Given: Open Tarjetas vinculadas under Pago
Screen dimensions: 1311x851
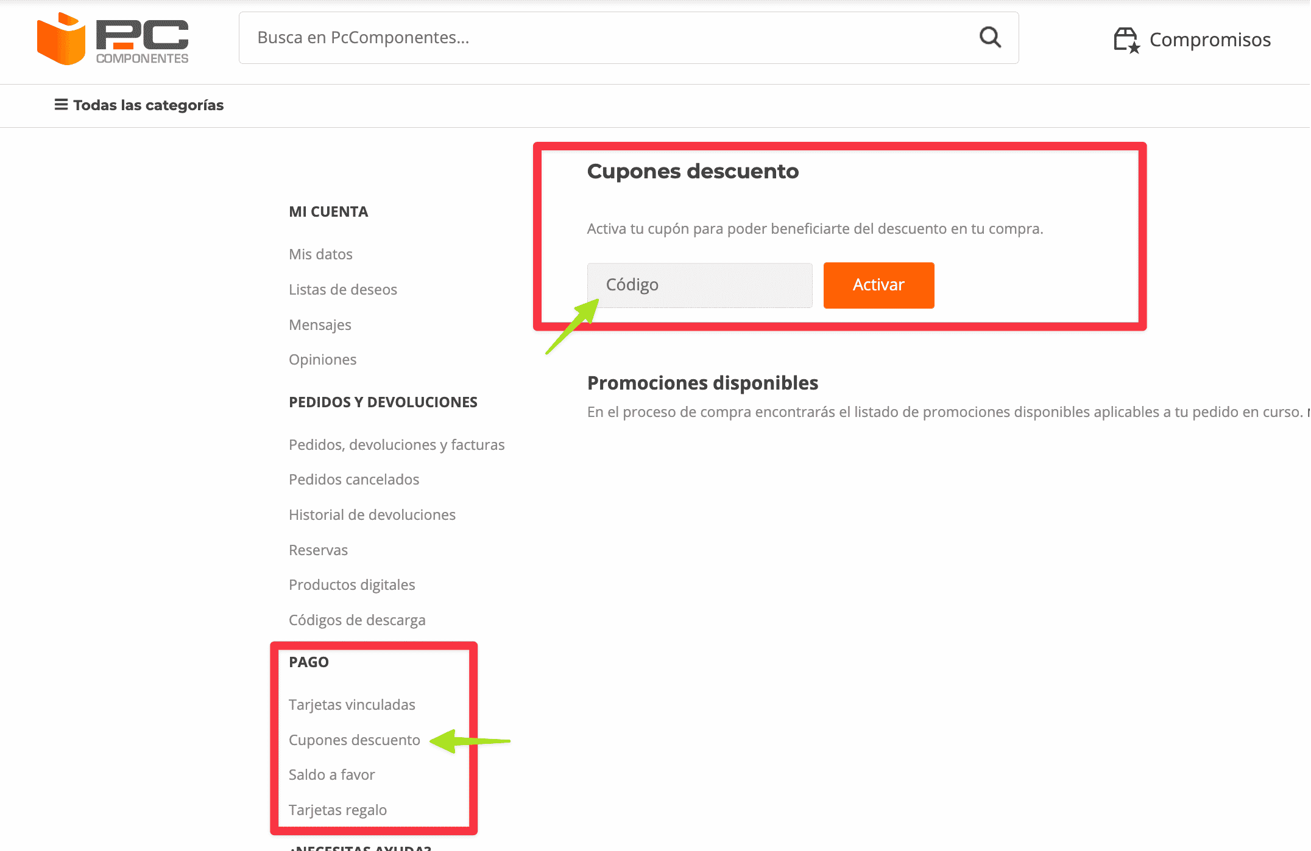Looking at the screenshot, I should click(352, 704).
